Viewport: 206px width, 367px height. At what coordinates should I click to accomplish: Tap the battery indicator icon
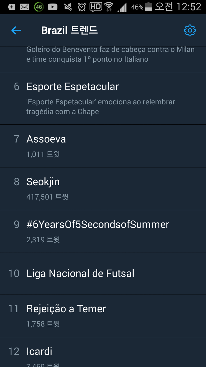pos(148,7)
